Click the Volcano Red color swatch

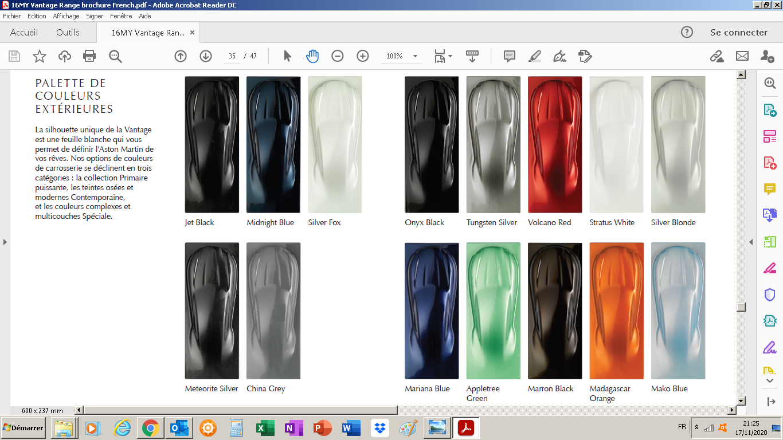coord(555,145)
